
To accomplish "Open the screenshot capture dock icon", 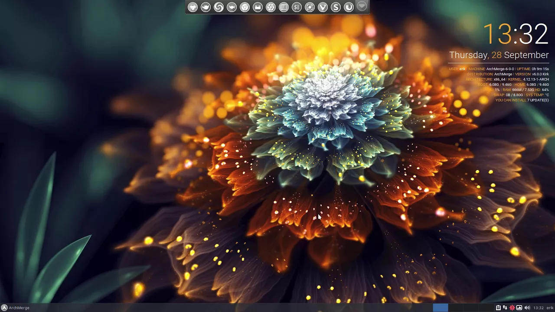I will coord(310,7).
